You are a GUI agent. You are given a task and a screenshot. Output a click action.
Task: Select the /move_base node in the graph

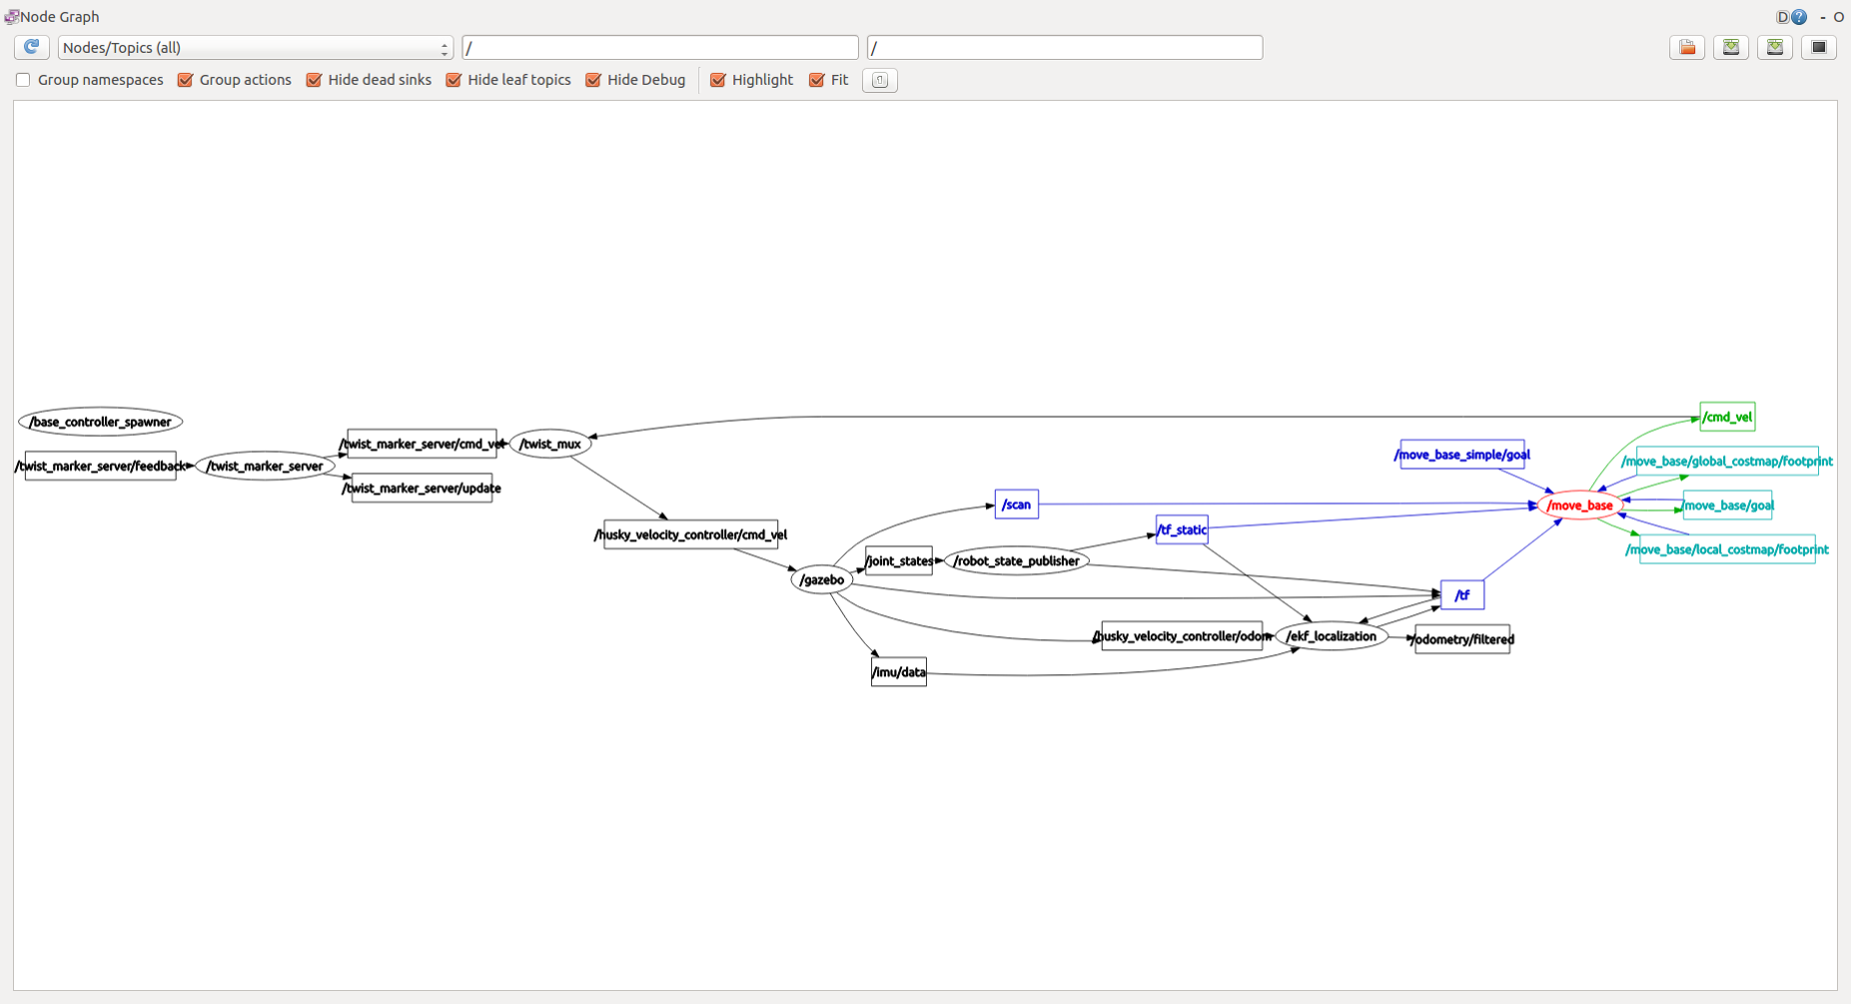(1581, 505)
